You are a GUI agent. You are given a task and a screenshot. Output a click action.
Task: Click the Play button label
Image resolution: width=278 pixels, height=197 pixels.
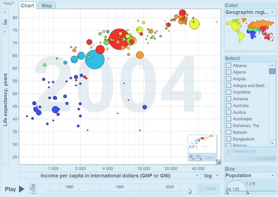click(11, 189)
